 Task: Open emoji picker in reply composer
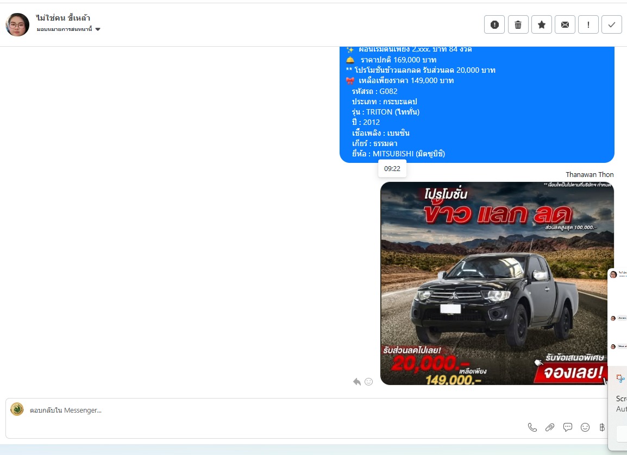click(x=585, y=427)
